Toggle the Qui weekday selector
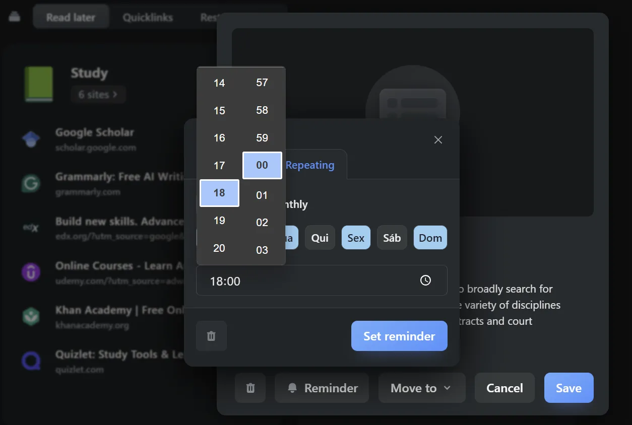 coord(320,237)
